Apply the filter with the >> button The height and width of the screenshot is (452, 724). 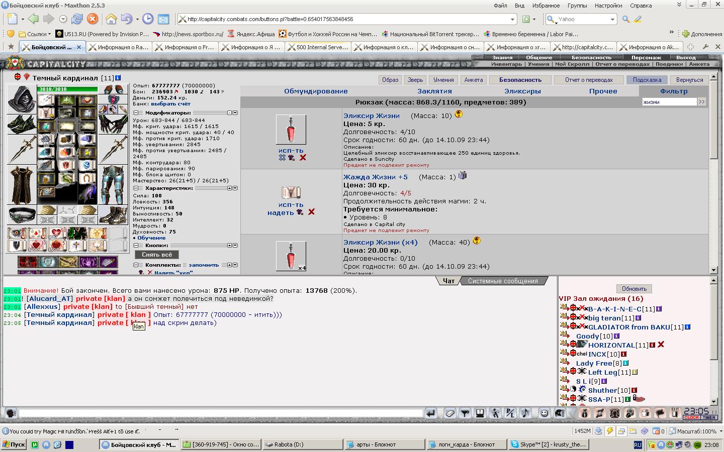coord(702,102)
